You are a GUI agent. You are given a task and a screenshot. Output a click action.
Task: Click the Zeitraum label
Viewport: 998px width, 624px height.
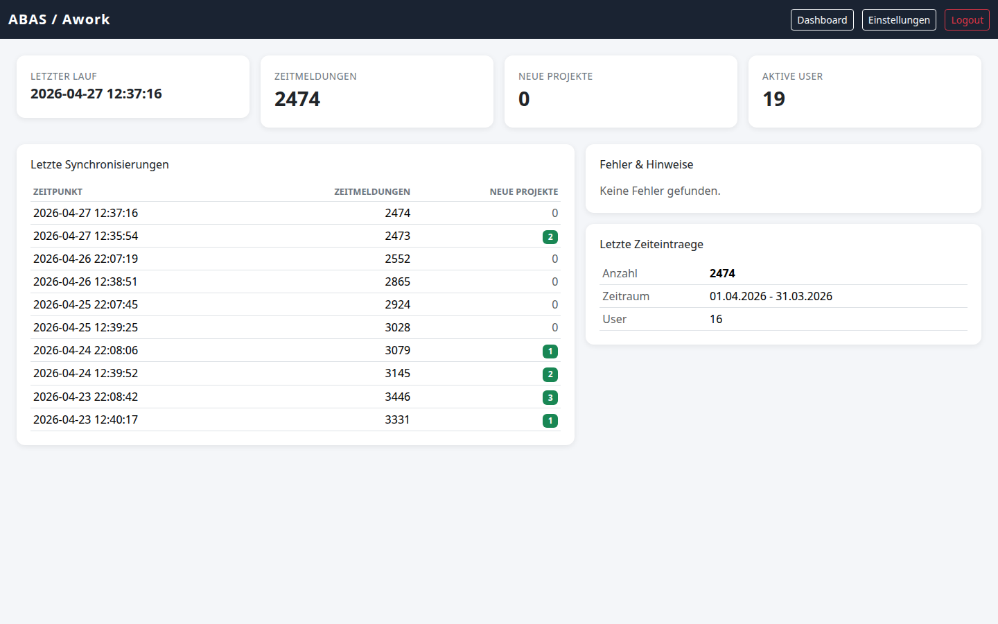tap(626, 296)
